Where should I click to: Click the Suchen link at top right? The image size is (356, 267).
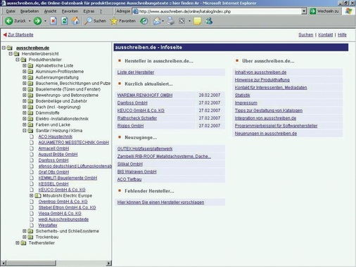(305, 34)
